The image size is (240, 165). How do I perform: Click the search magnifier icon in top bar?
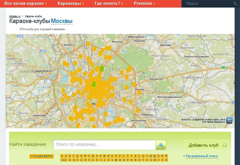(235, 3)
